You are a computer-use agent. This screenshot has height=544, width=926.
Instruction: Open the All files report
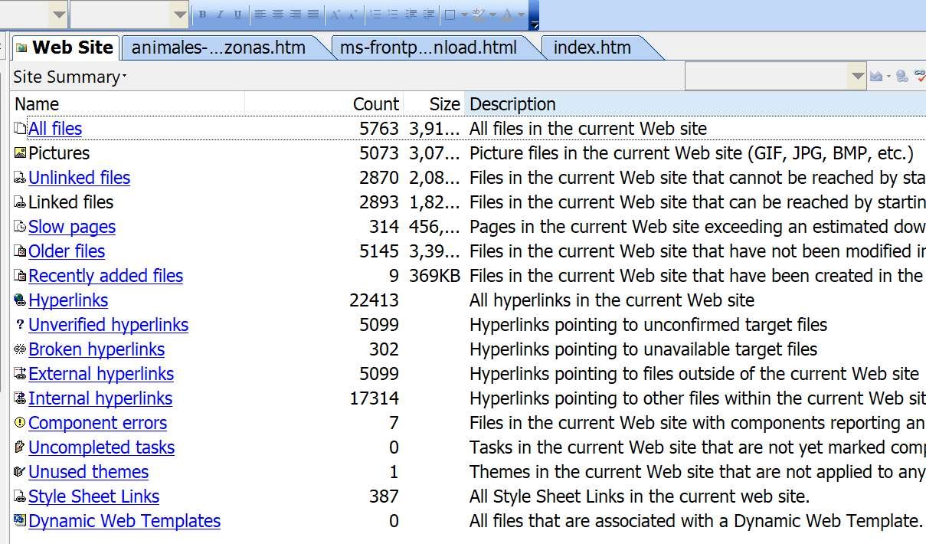click(x=55, y=129)
